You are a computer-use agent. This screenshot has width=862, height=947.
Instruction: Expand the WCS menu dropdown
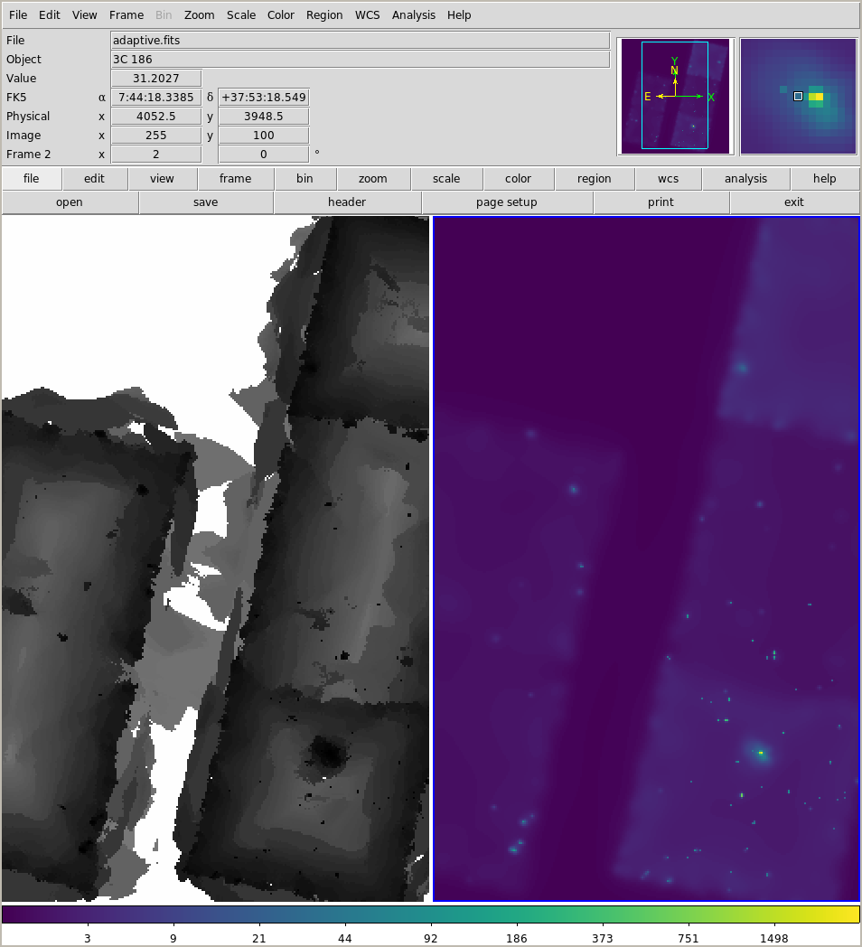tap(367, 15)
